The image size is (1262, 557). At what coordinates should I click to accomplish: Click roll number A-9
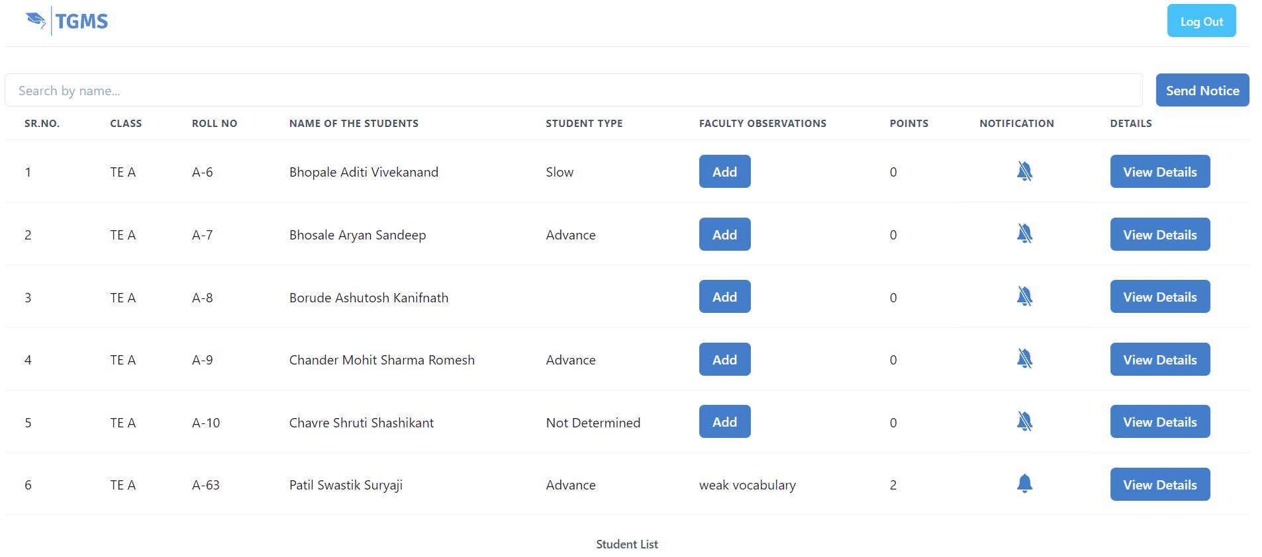tap(203, 360)
